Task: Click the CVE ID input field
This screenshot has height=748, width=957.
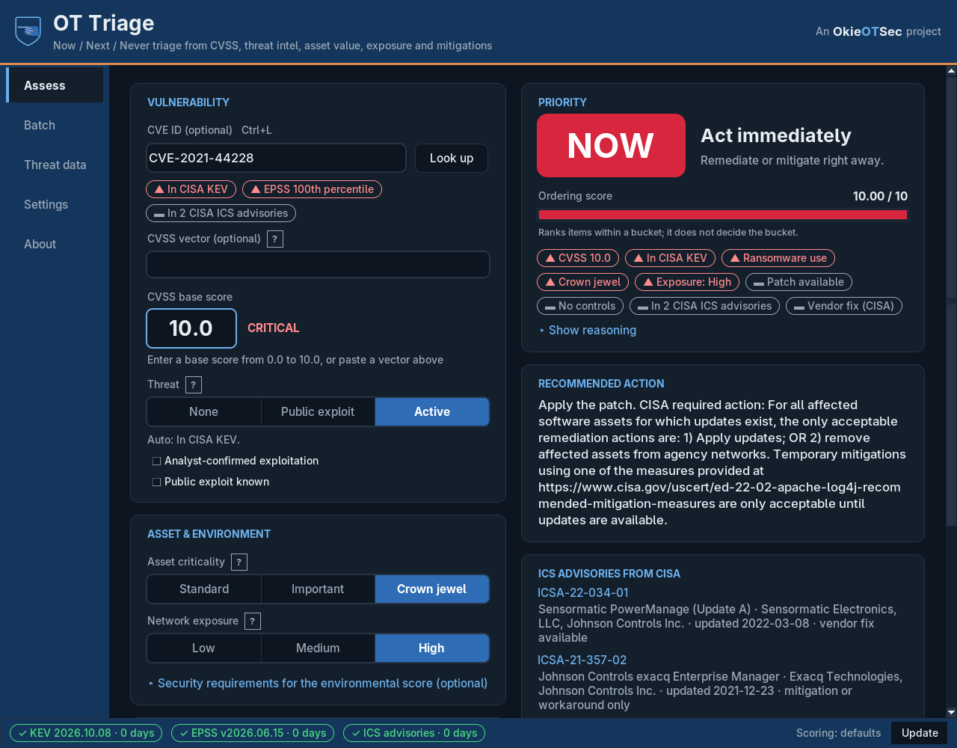Action: pyautogui.click(x=276, y=159)
